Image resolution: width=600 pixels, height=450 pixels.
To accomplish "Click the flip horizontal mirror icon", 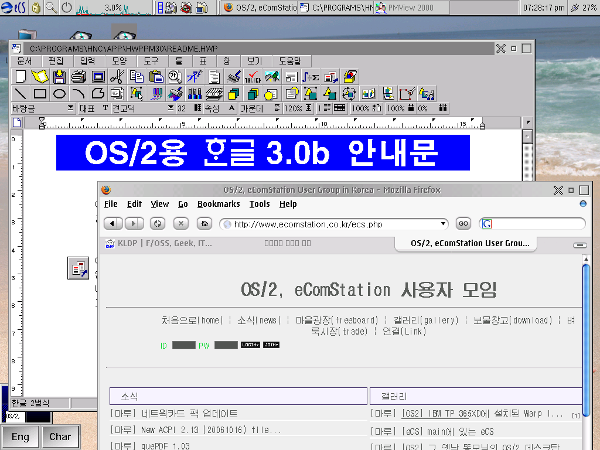I will pyautogui.click(x=368, y=94).
